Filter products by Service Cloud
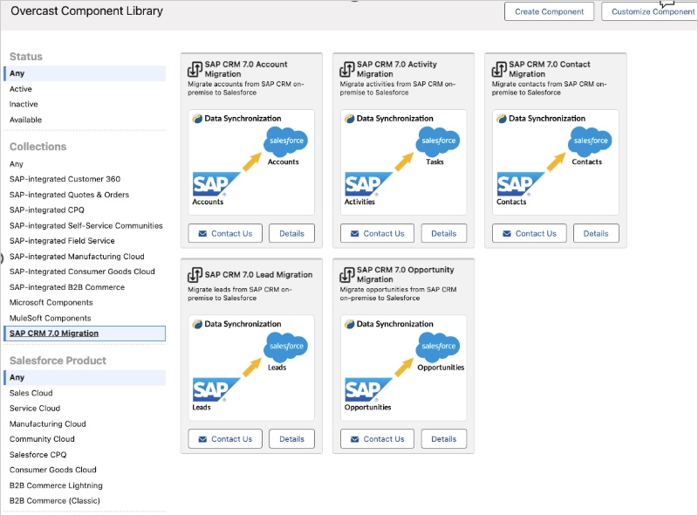698x516 pixels. pos(35,408)
